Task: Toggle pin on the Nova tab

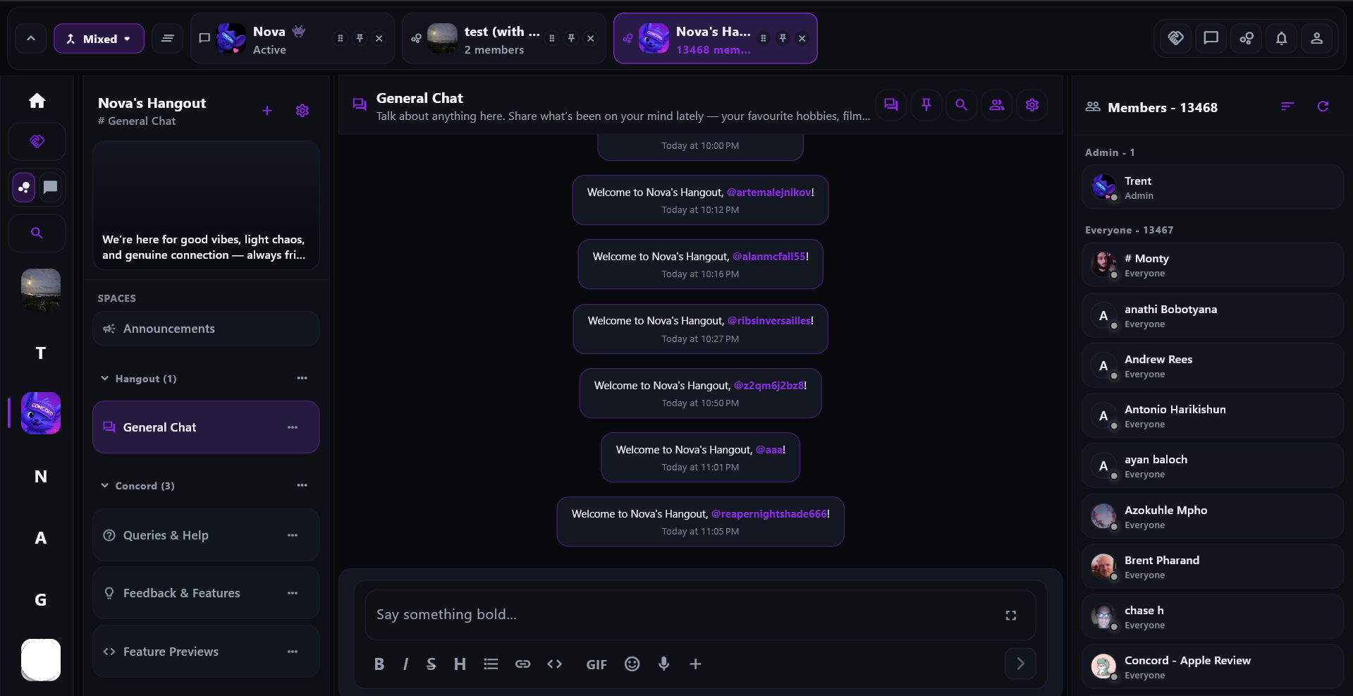Action: click(360, 38)
